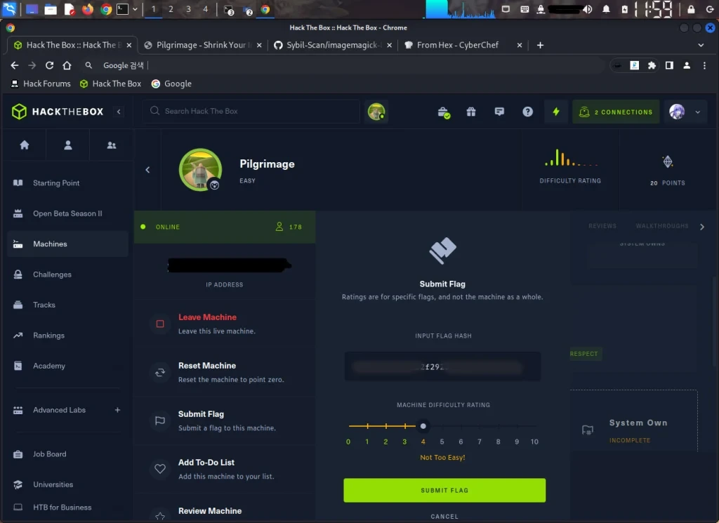Click the Chrome home button
719x523 pixels.
[67, 65]
